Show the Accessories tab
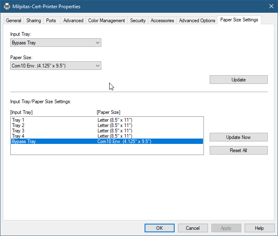This screenshot has height=236, width=278. click(162, 21)
